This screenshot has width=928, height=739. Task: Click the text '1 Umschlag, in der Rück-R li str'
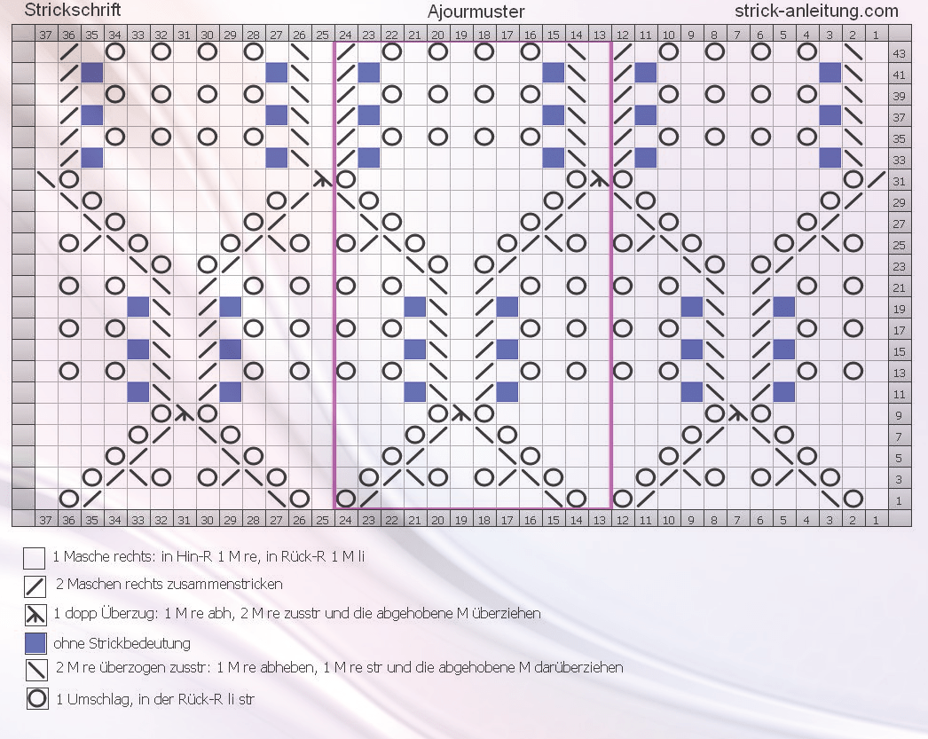pyautogui.click(x=155, y=699)
